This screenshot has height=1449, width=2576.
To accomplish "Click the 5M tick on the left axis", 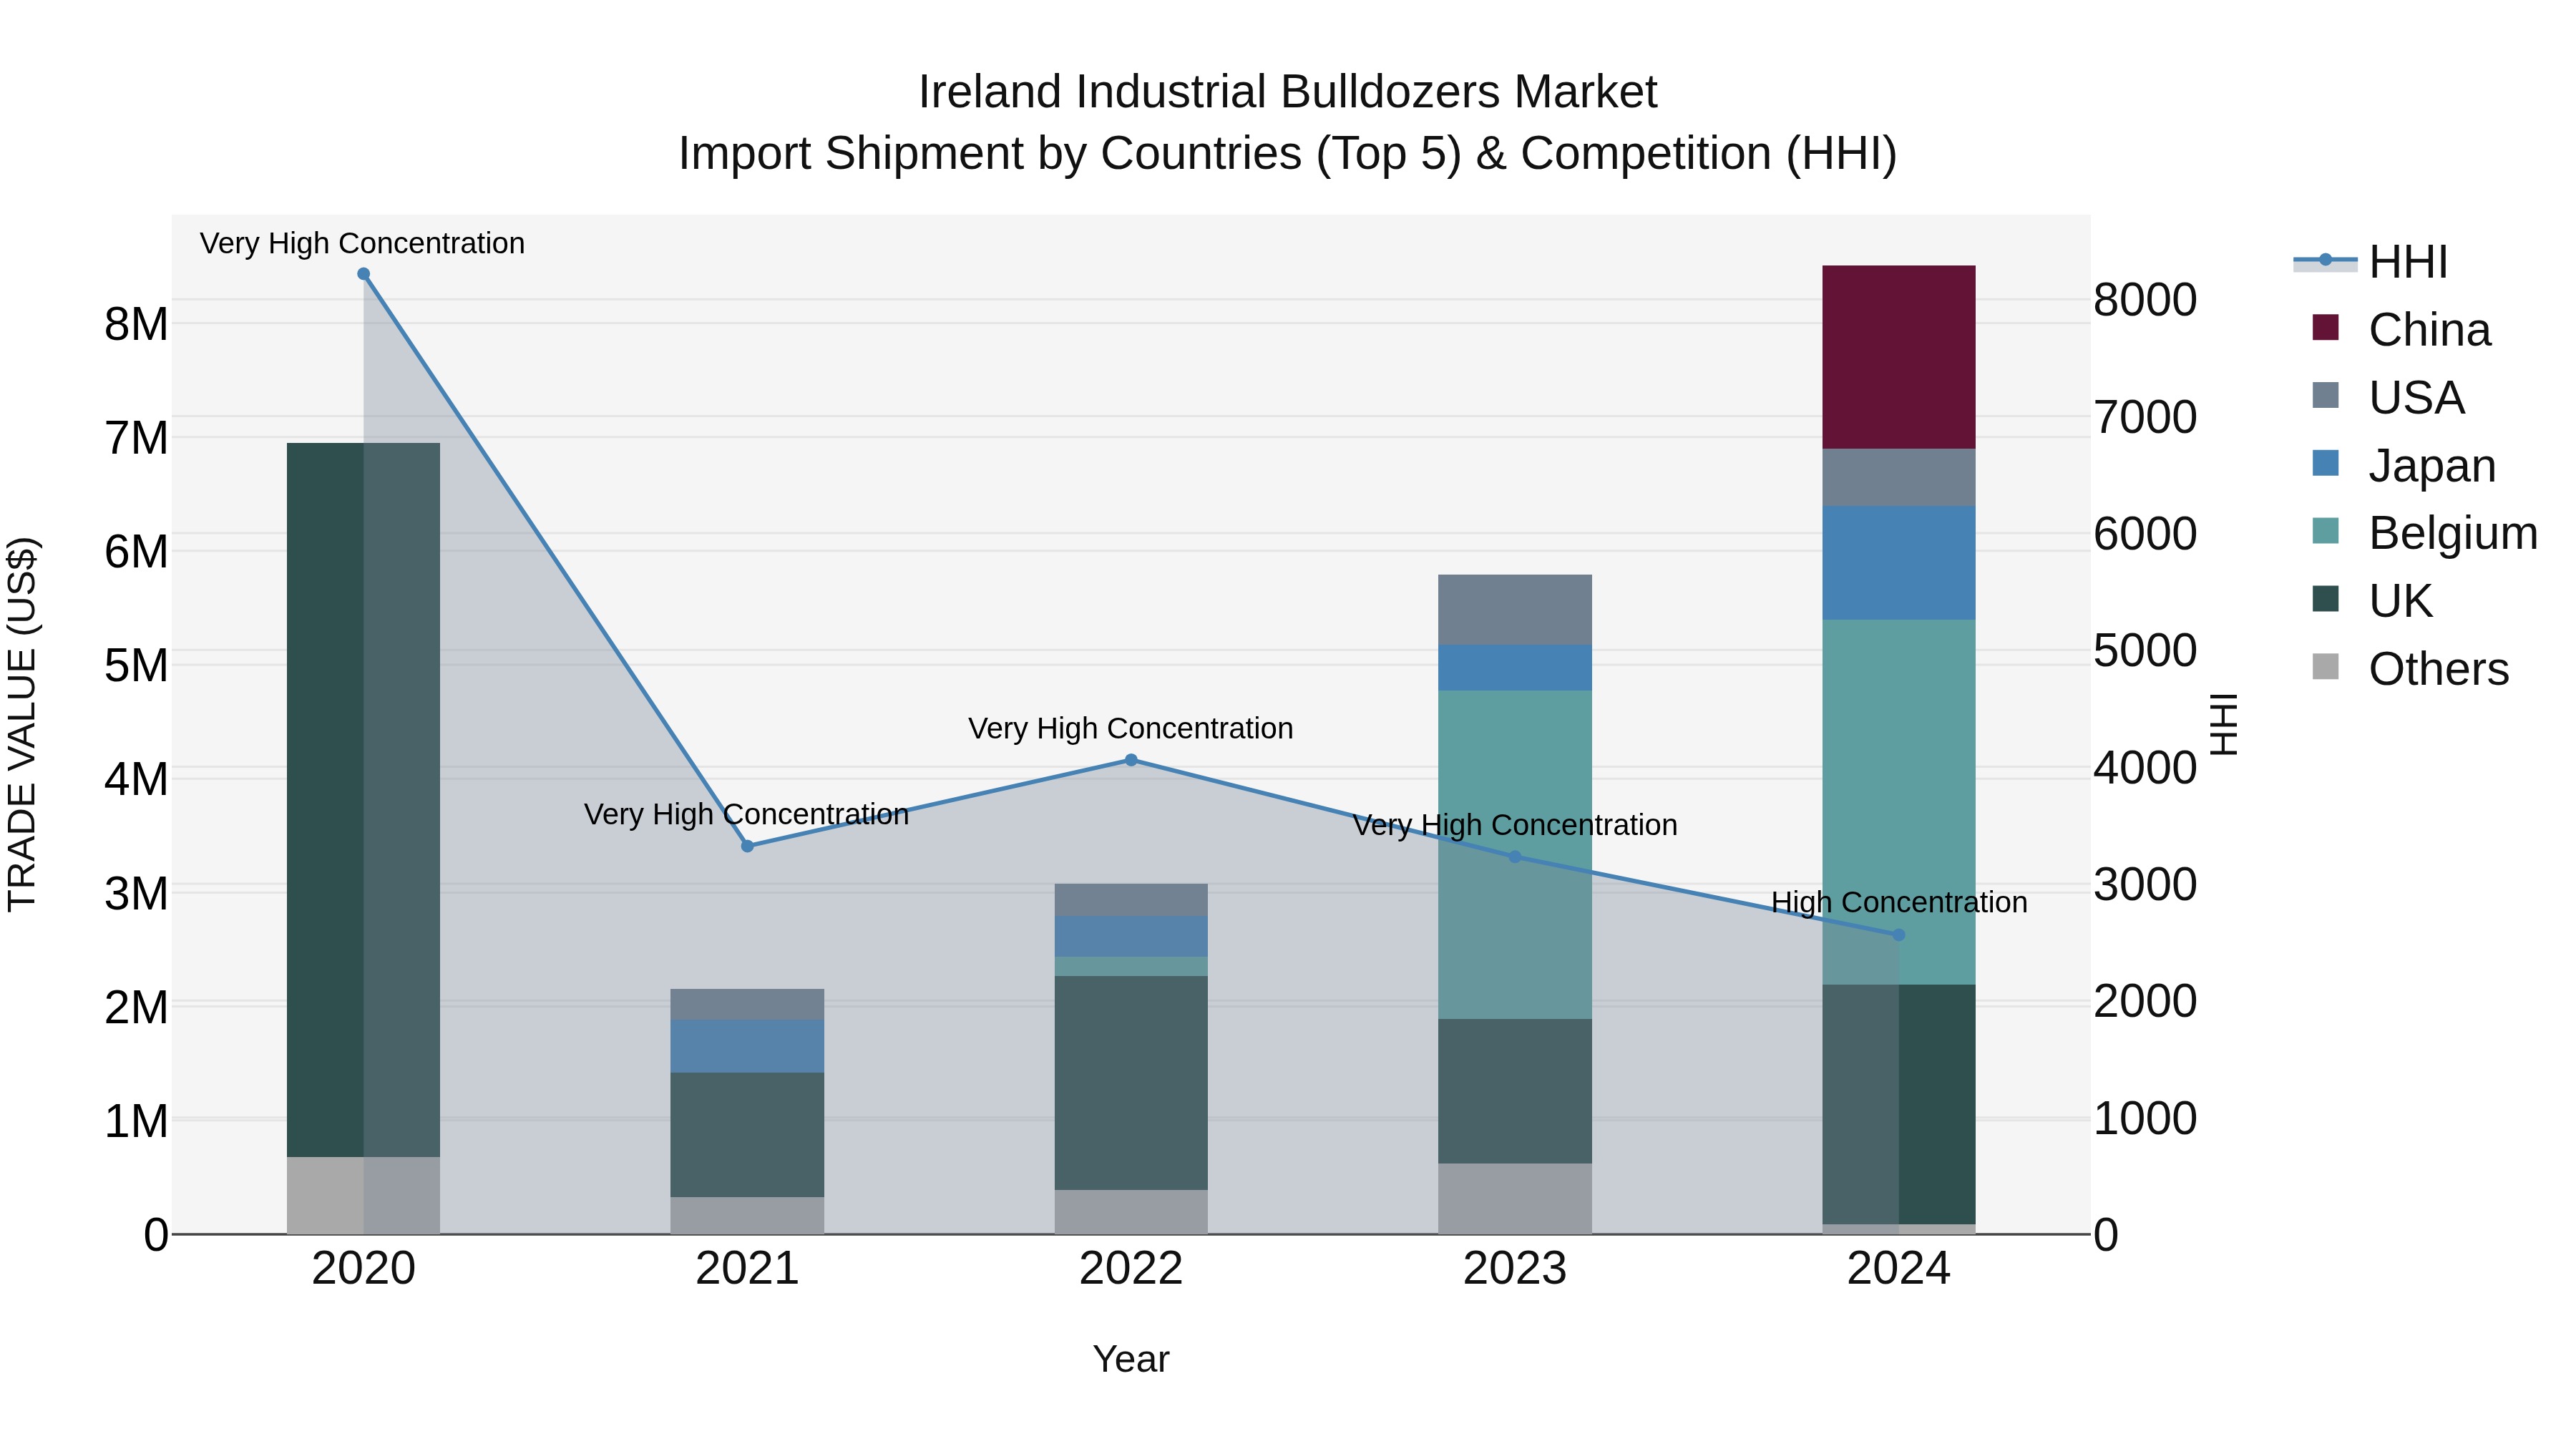I will (x=137, y=665).
